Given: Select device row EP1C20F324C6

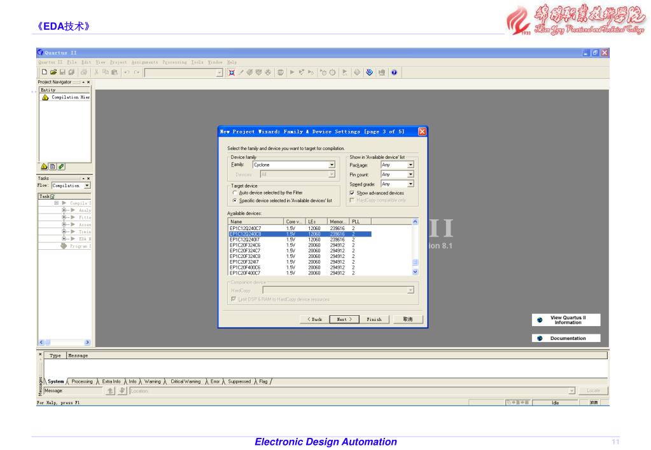Looking at the screenshot, I should 300,245.
